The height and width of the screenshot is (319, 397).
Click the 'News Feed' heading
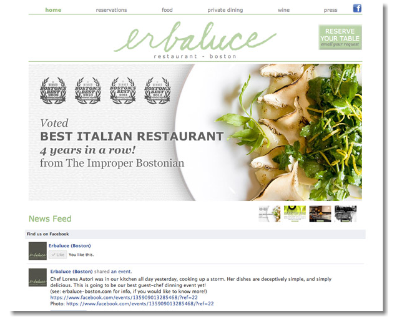(50, 218)
